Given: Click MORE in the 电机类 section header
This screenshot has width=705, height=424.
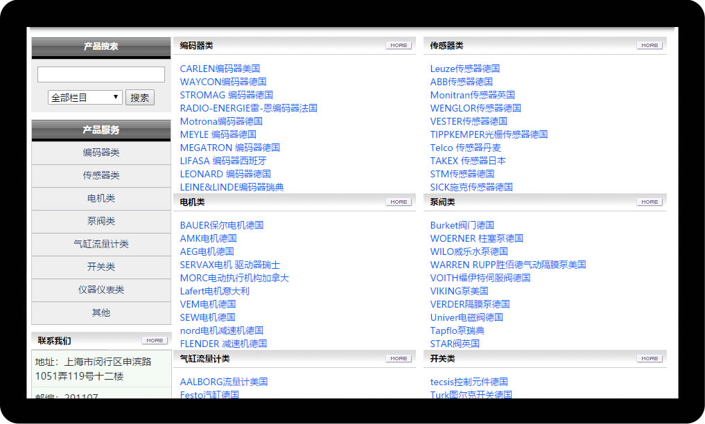Looking at the screenshot, I should (x=399, y=202).
